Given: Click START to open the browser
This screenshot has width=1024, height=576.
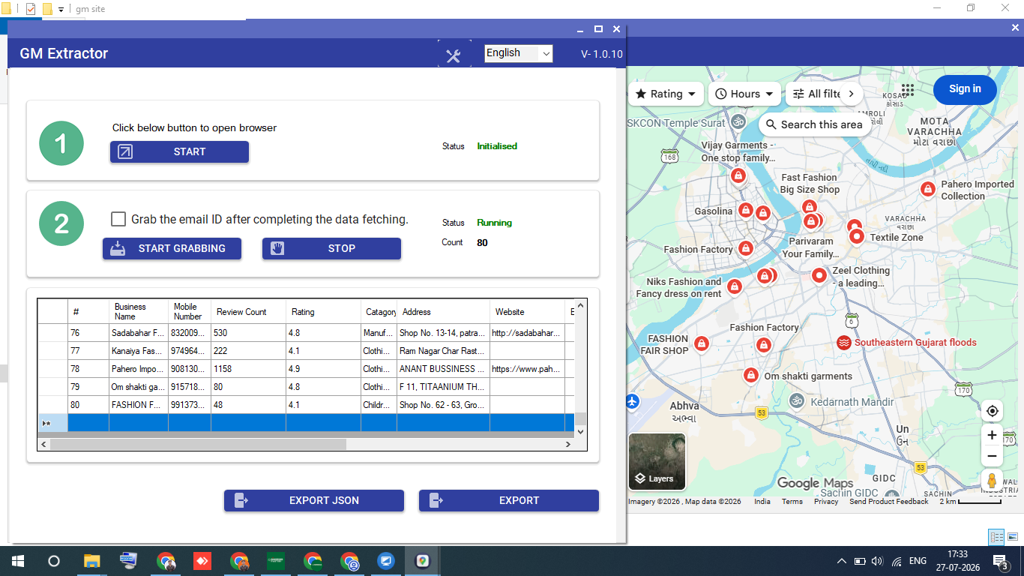Looking at the screenshot, I should click(179, 151).
